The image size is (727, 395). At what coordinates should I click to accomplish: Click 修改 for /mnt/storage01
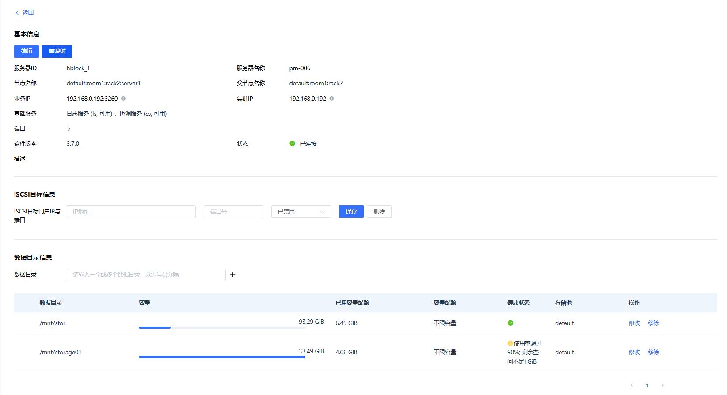(x=634, y=352)
